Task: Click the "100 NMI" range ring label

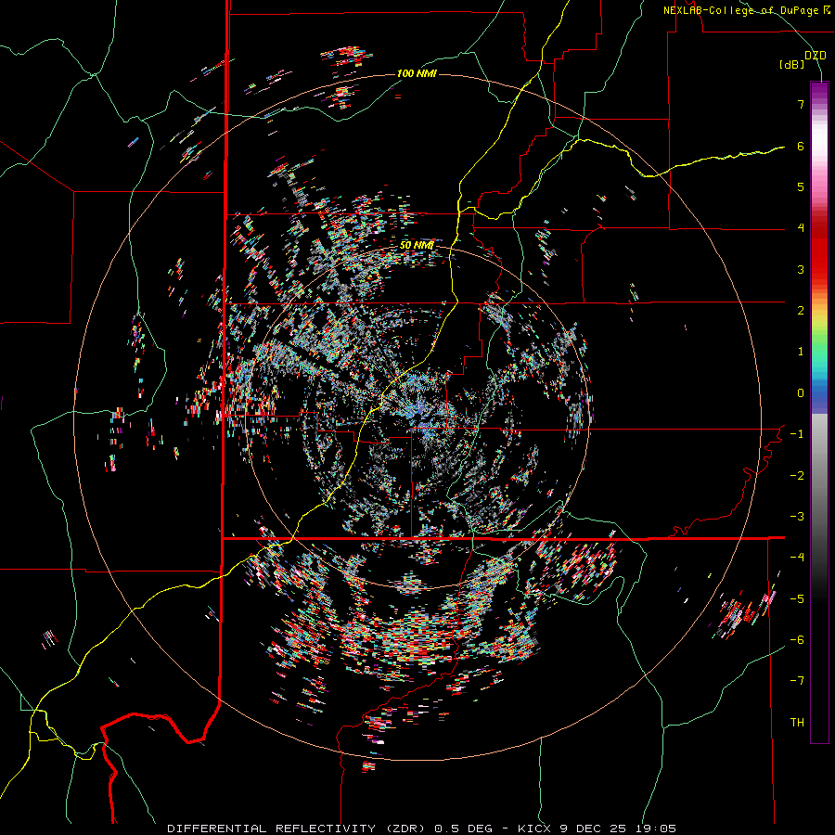Action: point(417,73)
